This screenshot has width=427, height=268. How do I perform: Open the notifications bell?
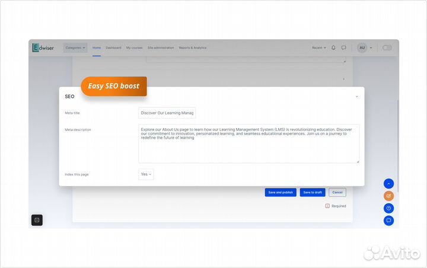click(x=333, y=47)
